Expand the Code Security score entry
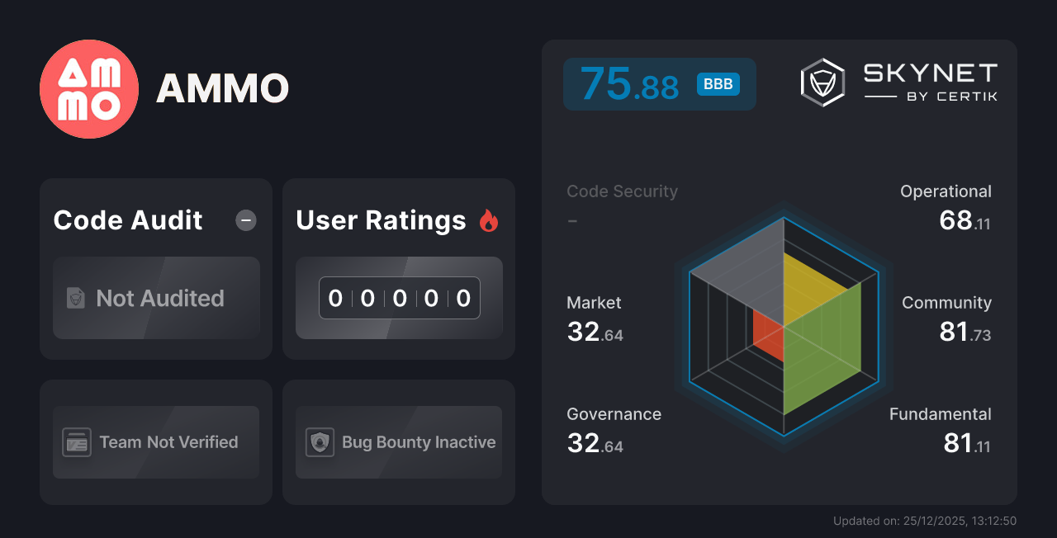The height and width of the screenshot is (538, 1057). coord(622,191)
